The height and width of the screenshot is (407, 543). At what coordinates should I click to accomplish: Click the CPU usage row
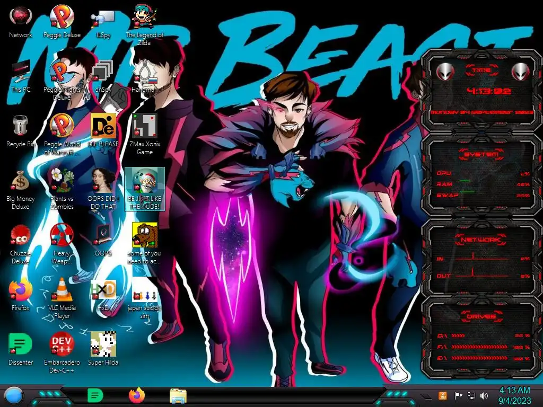tap(483, 173)
